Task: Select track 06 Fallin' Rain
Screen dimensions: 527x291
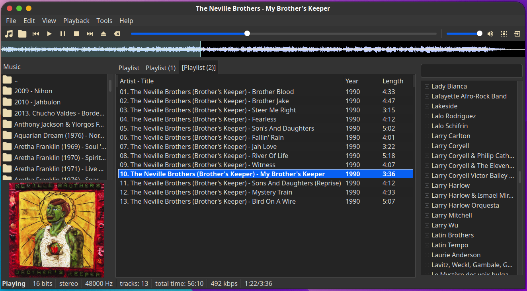Action: point(265,137)
